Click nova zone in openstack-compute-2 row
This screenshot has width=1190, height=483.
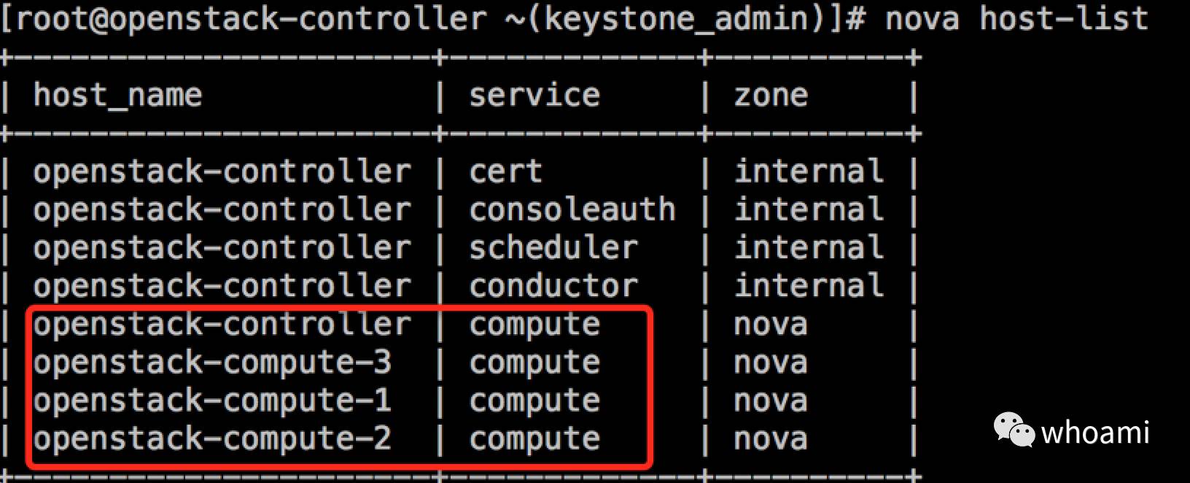pyautogui.click(x=771, y=438)
